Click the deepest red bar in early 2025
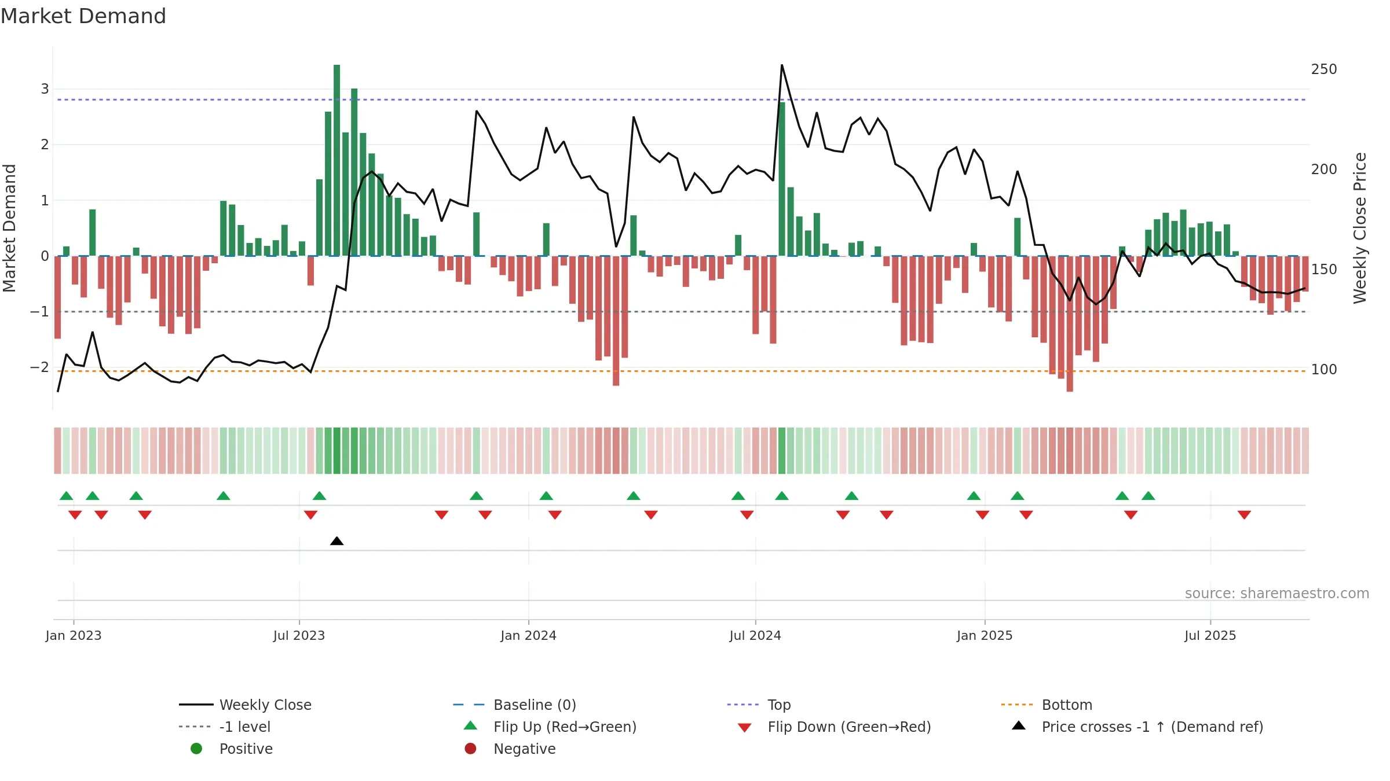The height and width of the screenshot is (781, 1390). (1069, 323)
